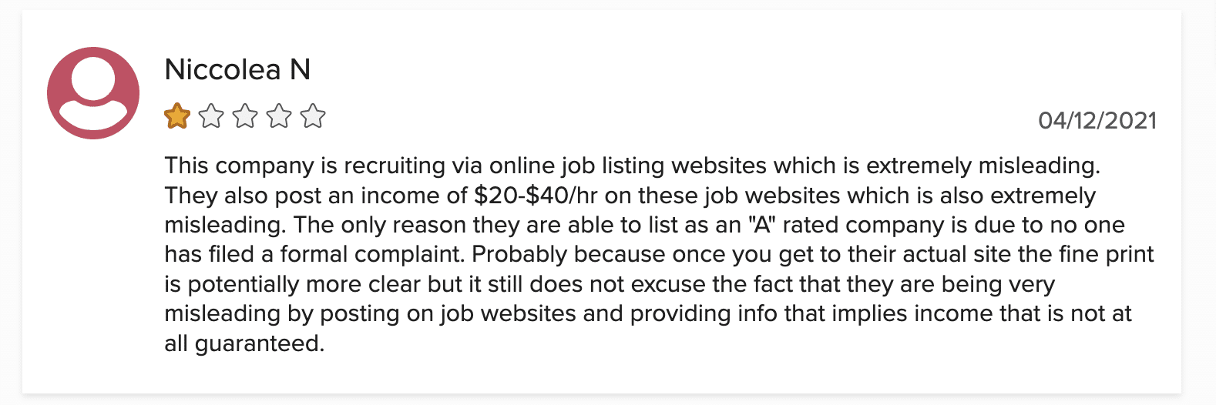This screenshot has width=1216, height=405.
Task: Click the line beginning "is potentially more clear"
Action: (610, 284)
